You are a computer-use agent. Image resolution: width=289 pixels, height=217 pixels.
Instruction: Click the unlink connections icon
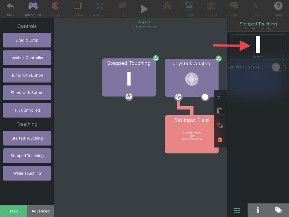coord(220,125)
